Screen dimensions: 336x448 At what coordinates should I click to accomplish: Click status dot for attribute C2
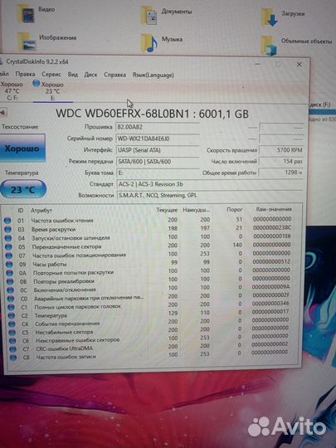pos(12,316)
